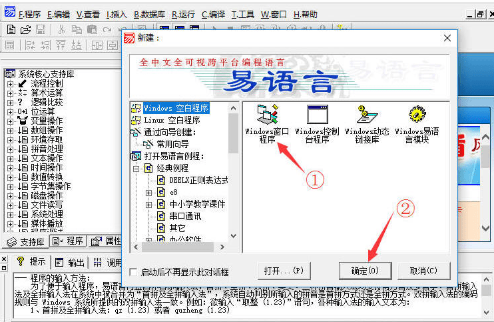Screen dimensions: 494x322
Task: Expand the 文本操作 tree node
Action: pyautogui.click(x=10, y=159)
